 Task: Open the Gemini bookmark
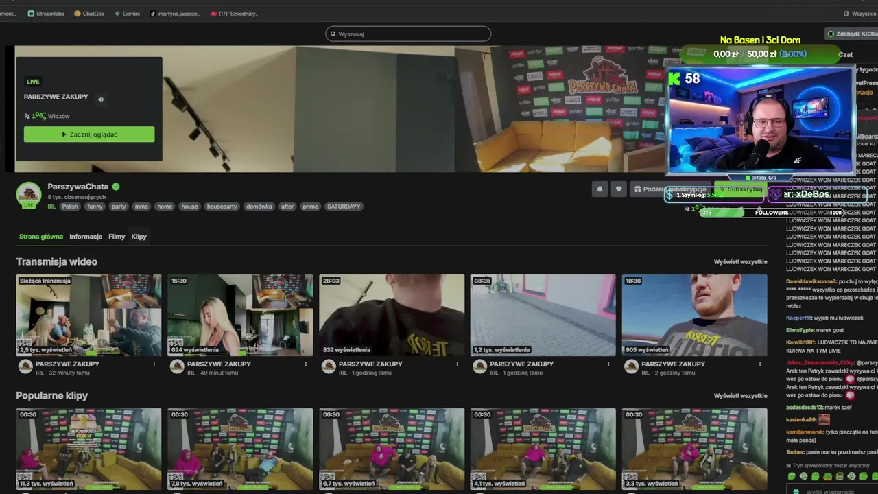[x=127, y=13]
